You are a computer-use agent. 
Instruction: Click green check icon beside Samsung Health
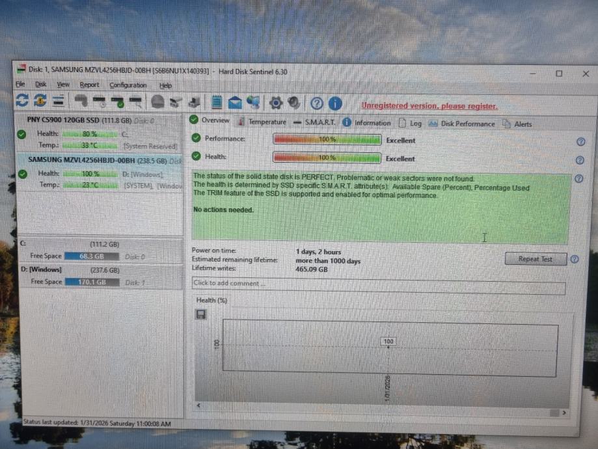click(x=23, y=174)
